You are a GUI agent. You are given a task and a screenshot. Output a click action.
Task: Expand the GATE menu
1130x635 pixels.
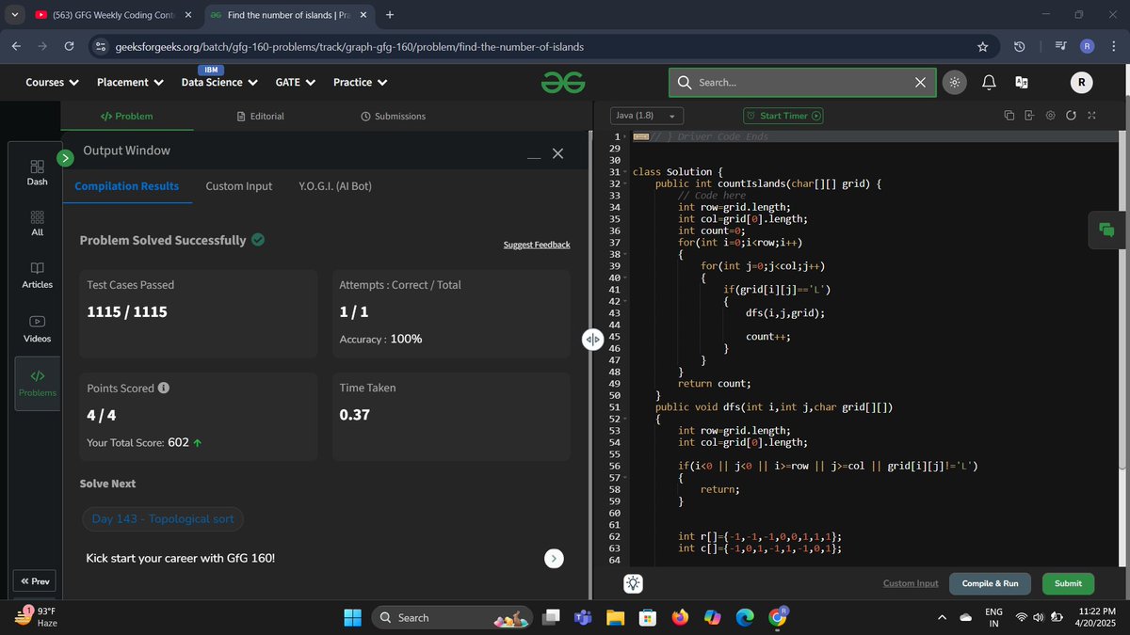coord(295,83)
